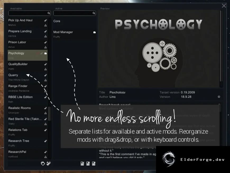230x173 pixels.
Task: Select the QualityBuilder mod
Action: pyautogui.click(x=27, y=66)
